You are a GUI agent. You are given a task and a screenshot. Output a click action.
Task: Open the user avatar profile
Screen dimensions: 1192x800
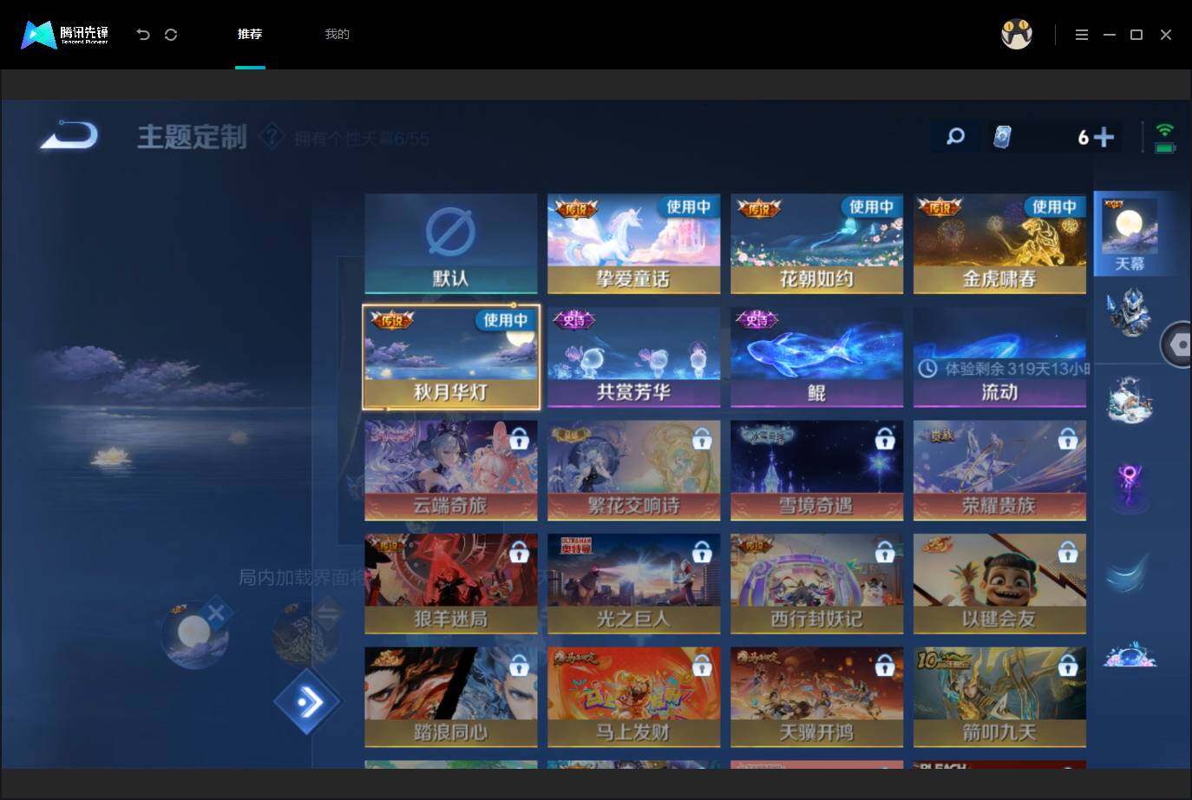point(1017,35)
